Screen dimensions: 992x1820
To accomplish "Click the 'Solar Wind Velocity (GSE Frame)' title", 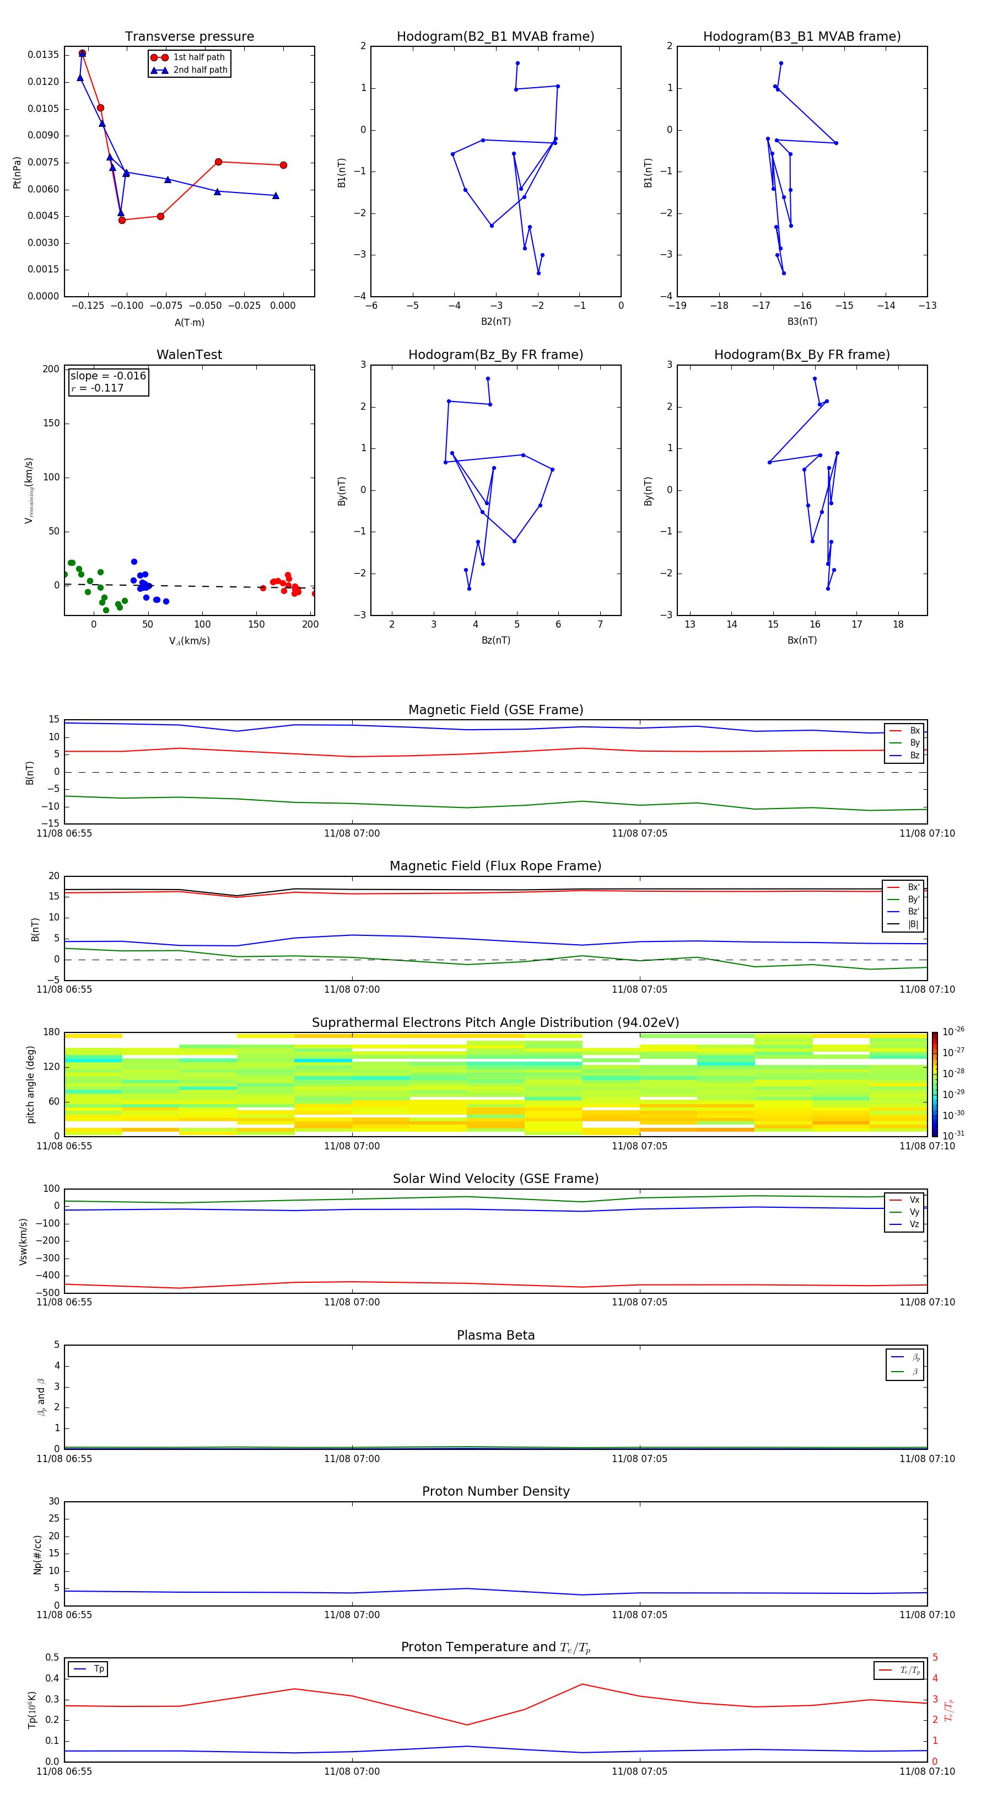I will pyautogui.click(x=495, y=1179).
